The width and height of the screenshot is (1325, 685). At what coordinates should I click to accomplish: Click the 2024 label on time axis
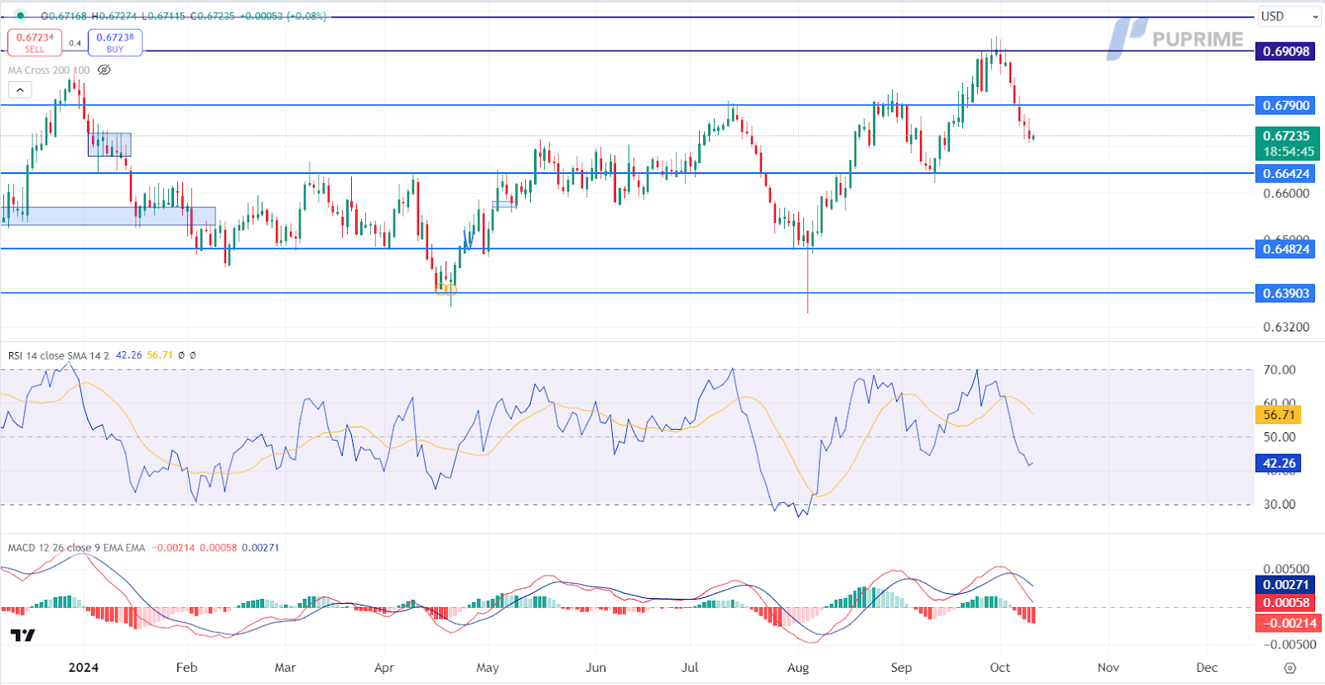click(84, 668)
